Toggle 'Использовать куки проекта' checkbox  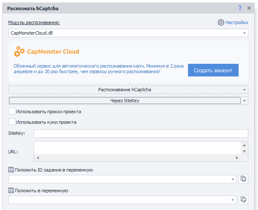[12, 122]
